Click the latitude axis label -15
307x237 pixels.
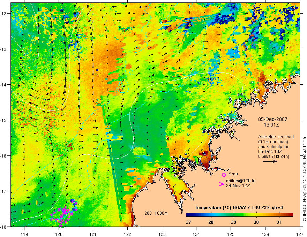(3, 120)
